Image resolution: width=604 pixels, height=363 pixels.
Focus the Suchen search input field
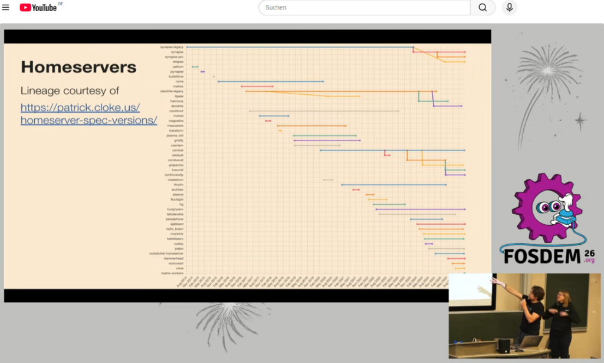[365, 8]
